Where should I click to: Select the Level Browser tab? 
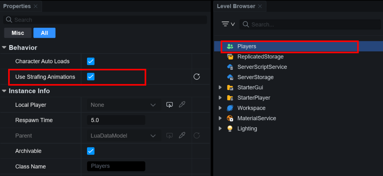click(236, 6)
